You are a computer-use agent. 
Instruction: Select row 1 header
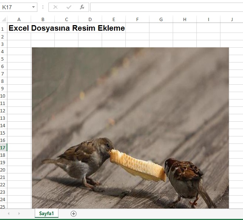click(3, 28)
